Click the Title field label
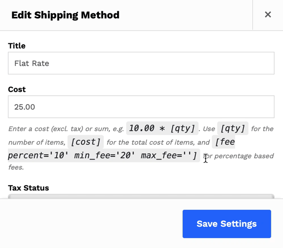The image size is (283, 248). coord(17,46)
